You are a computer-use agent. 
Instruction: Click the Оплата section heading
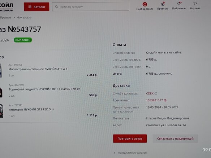tap(119, 45)
